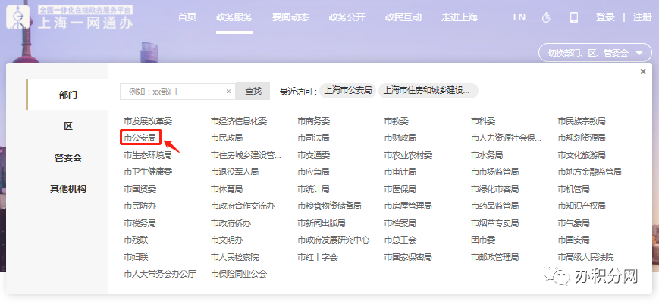This screenshot has height=304, width=659.
Task: Switch language to EN
Action: (x=519, y=17)
